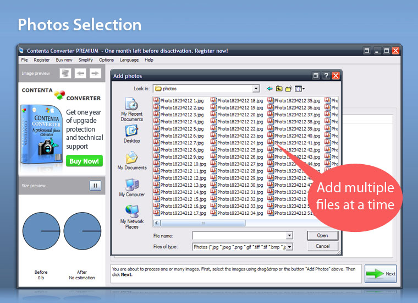This screenshot has height=303, width=418.
Task: Show next image in preview
Action: point(95,73)
